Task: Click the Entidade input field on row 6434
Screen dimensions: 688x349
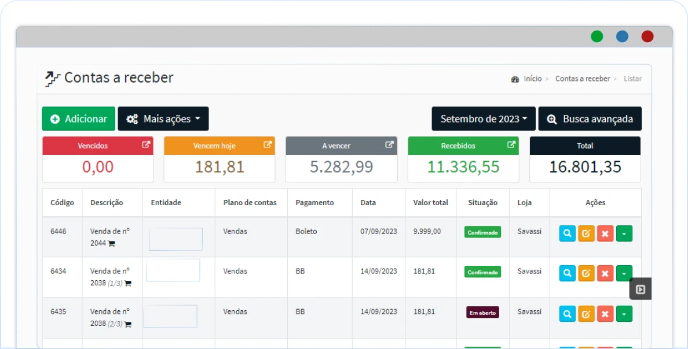Action: pyautogui.click(x=173, y=270)
